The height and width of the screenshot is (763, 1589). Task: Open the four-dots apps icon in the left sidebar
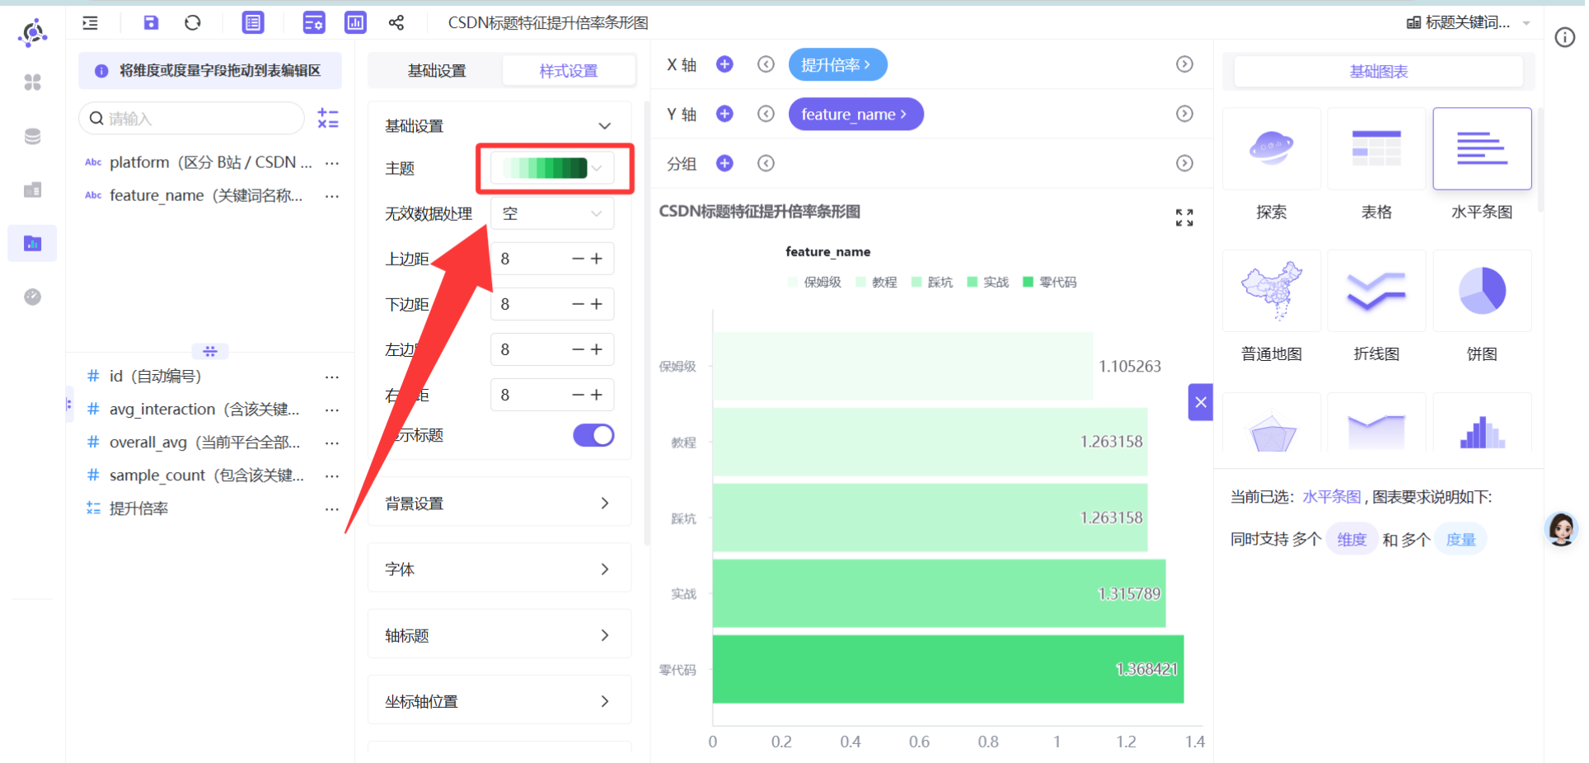pos(33,82)
